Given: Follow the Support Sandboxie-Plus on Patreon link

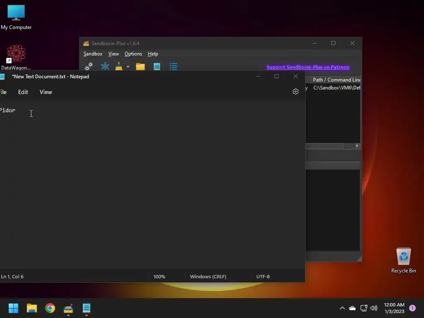Looking at the screenshot, I should pos(308,67).
